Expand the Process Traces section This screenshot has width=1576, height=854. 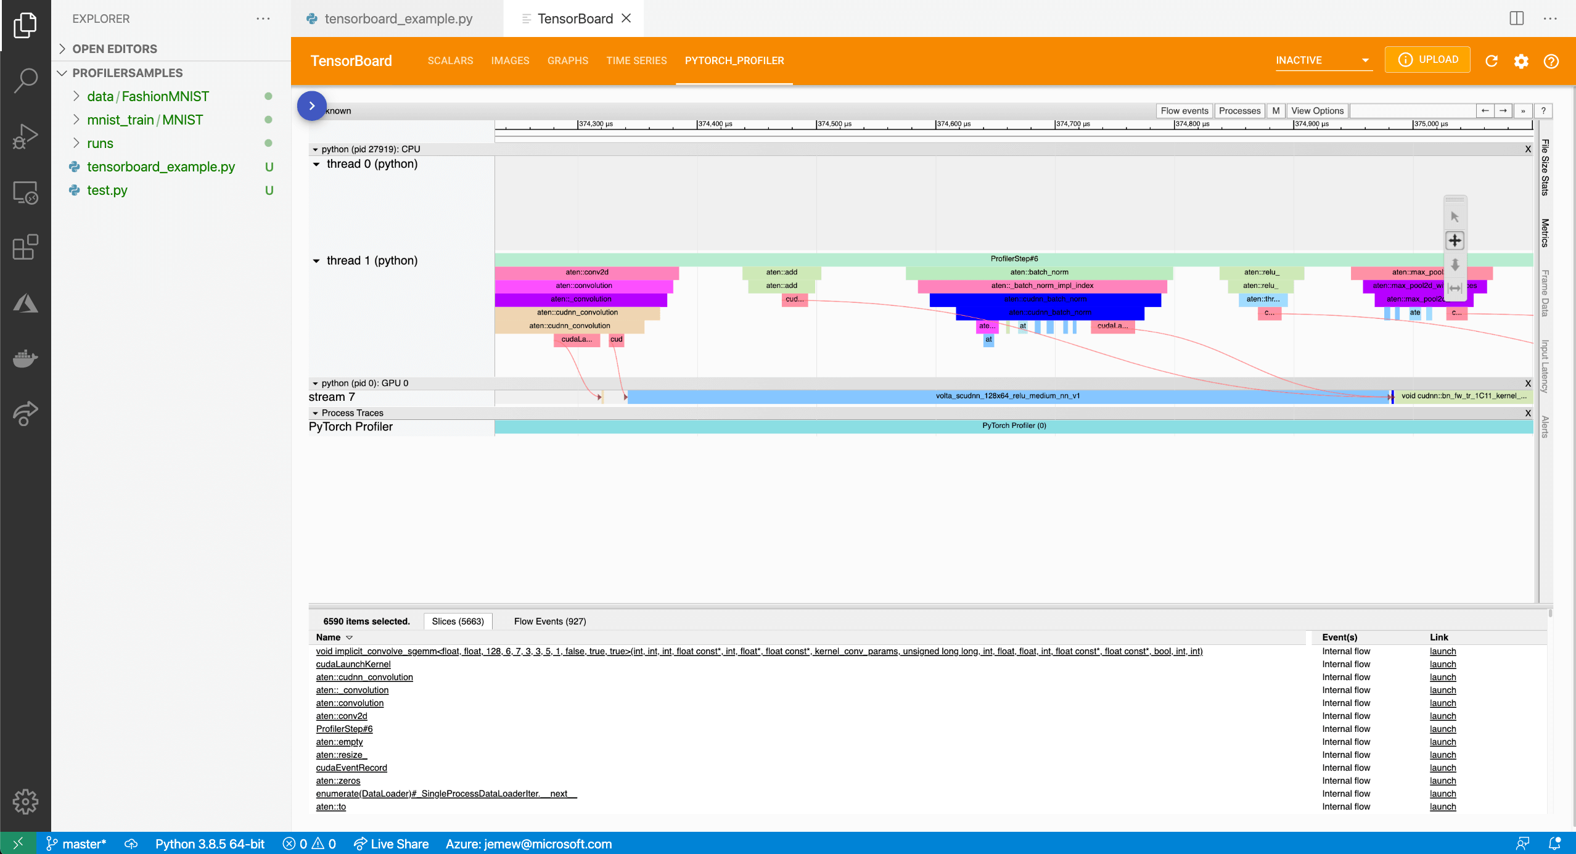pos(316,413)
